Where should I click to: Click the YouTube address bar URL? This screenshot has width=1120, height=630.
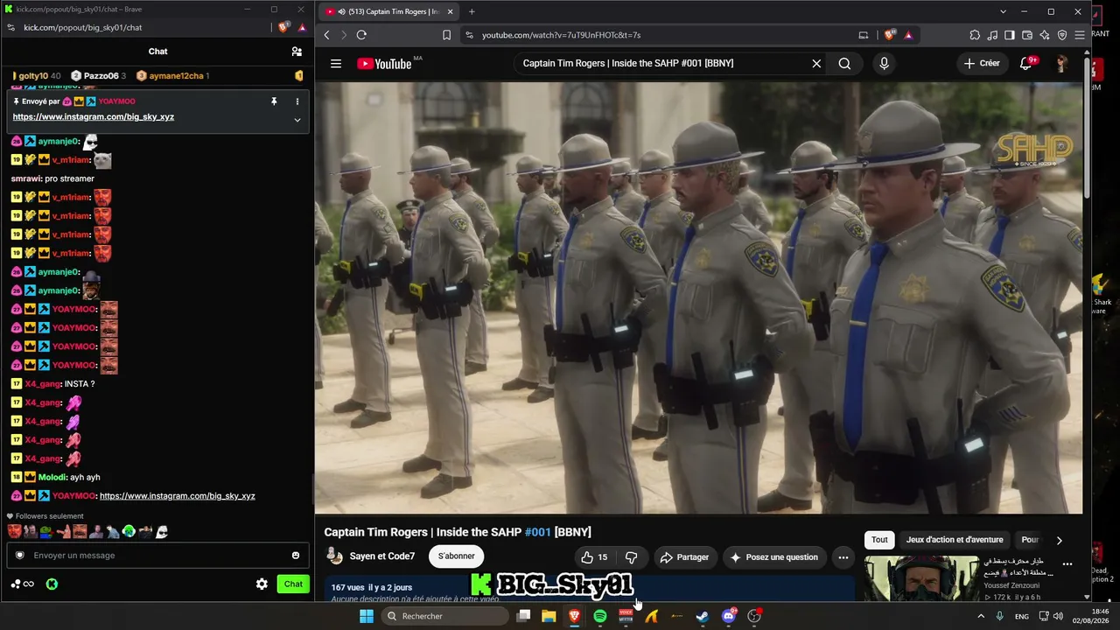tap(561, 35)
